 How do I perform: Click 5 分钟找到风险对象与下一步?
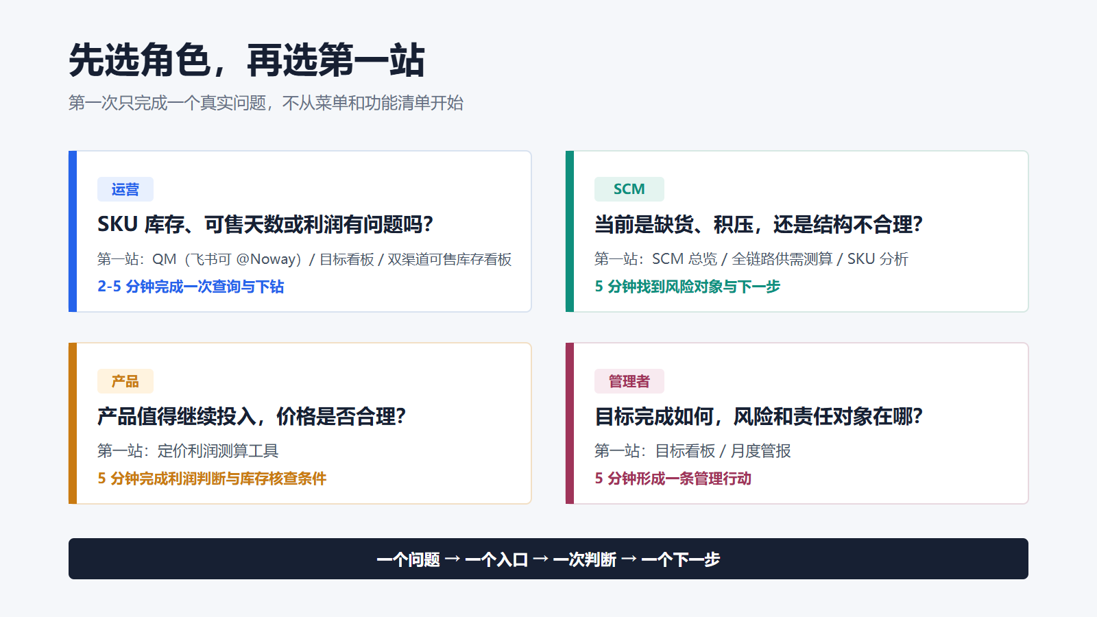(x=688, y=287)
